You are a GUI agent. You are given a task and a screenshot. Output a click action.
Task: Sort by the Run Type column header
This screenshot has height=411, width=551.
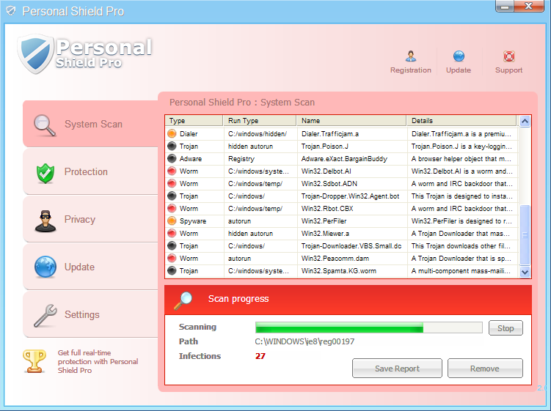click(260, 121)
